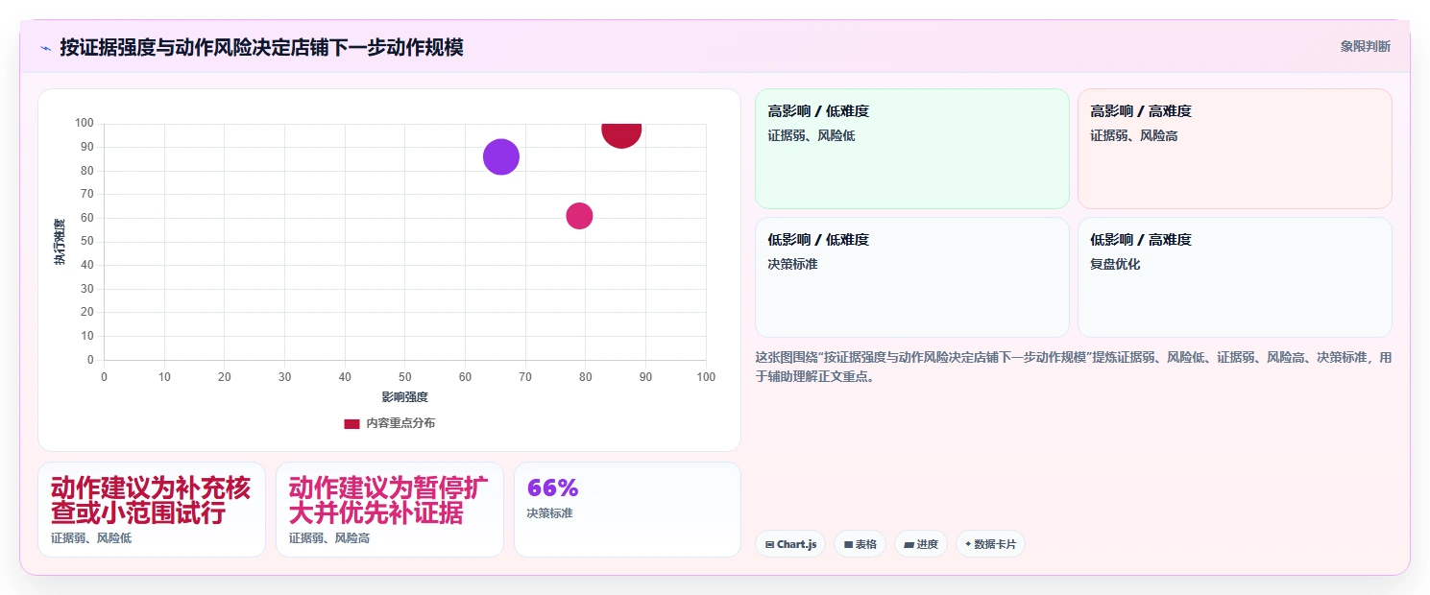Click the icon in the 表格 tag
Viewport: 1430px width, 595px height.
[848, 544]
